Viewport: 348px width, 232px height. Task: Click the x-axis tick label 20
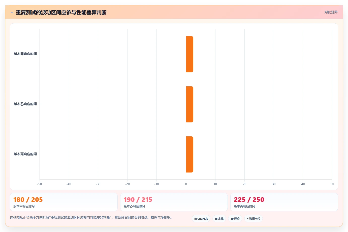point(244,184)
